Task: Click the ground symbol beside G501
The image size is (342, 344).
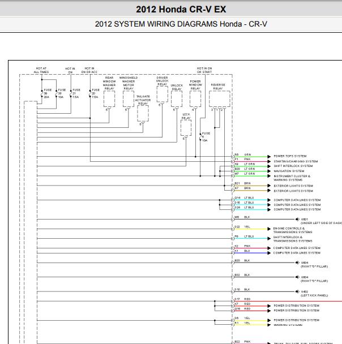Action: click(x=297, y=219)
